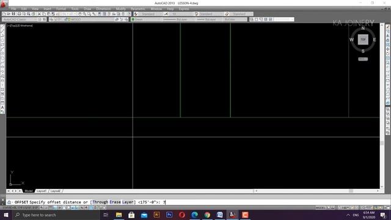Create a new drawing with the New icon

point(4,14)
